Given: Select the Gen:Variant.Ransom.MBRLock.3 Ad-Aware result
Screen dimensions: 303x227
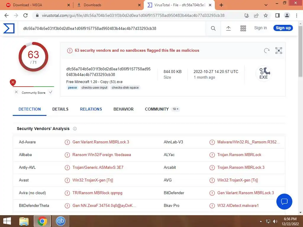Looking at the screenshot, I should [101, 142].
